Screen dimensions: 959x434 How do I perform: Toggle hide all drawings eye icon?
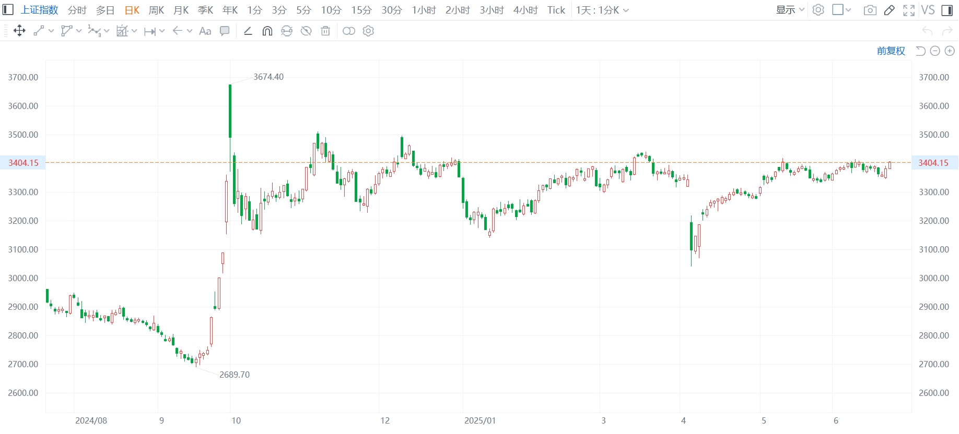click(x=306, y=31)
